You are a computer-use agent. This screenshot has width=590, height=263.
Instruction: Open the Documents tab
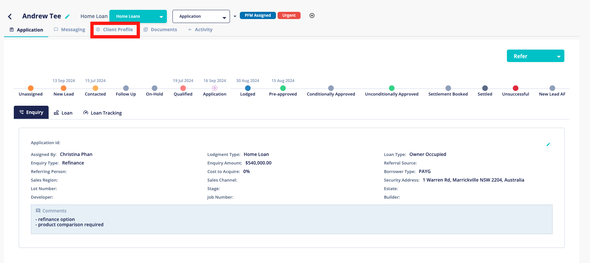pyautogui.click(x=160, y=30)
